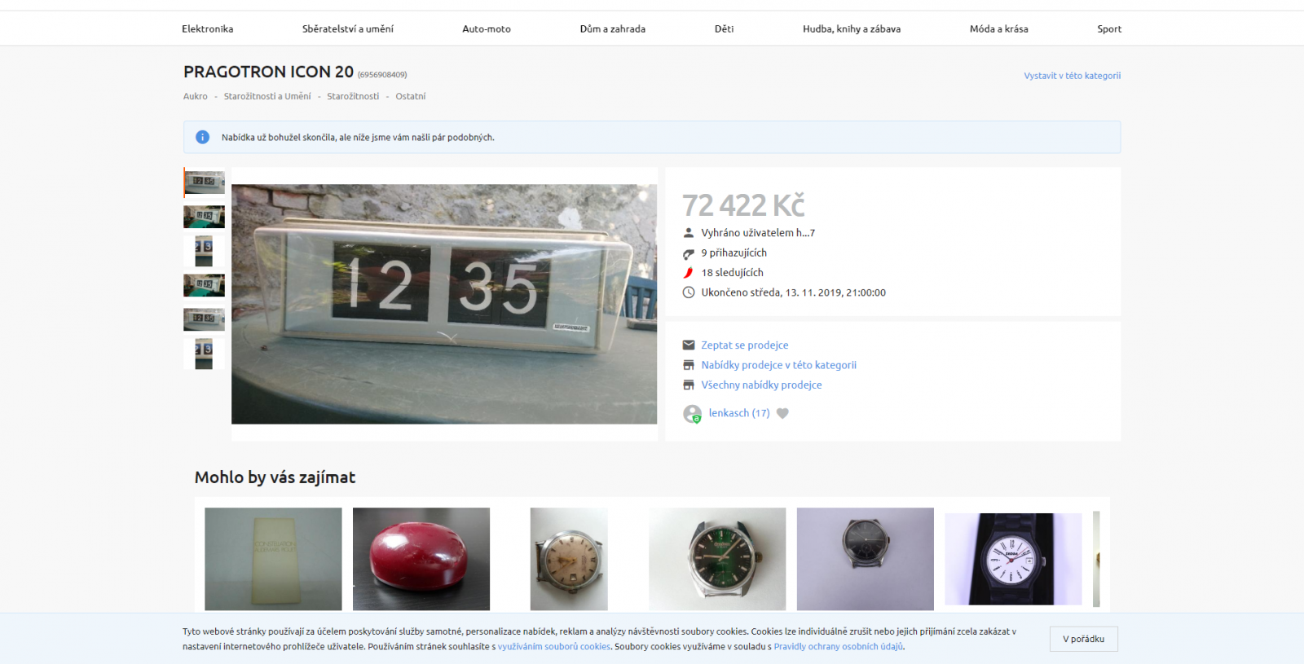The height and width of the screenshot is (664, 1304).
Task: Open the dark dial watch recommendation
Action: [866, 559]
